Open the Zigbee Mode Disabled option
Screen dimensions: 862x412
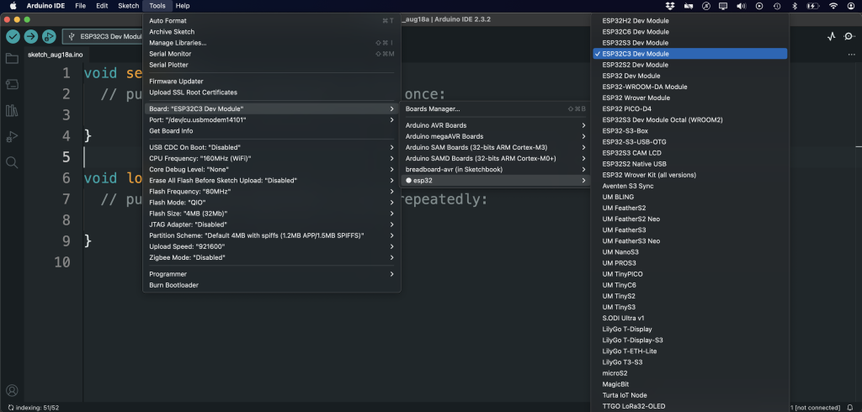(x=272, y=257)
